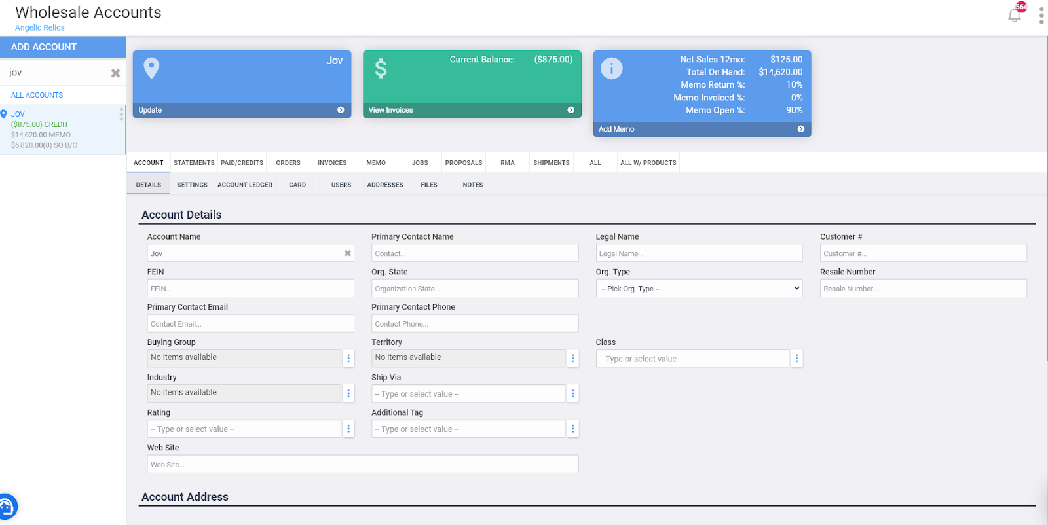Switch to the Invoices tab
This screenshot has width=1048, height=525.
(x=332, y=163)
